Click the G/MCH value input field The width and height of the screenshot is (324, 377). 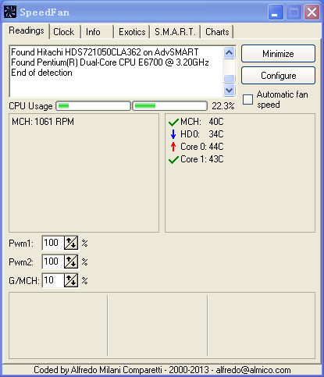pos(53,280)
